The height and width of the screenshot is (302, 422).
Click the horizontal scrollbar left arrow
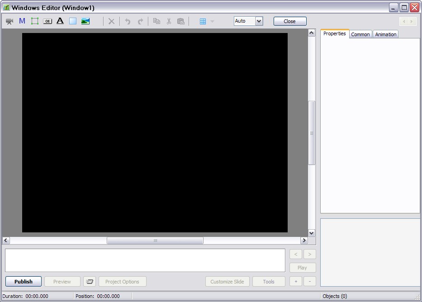coord(6,240)
